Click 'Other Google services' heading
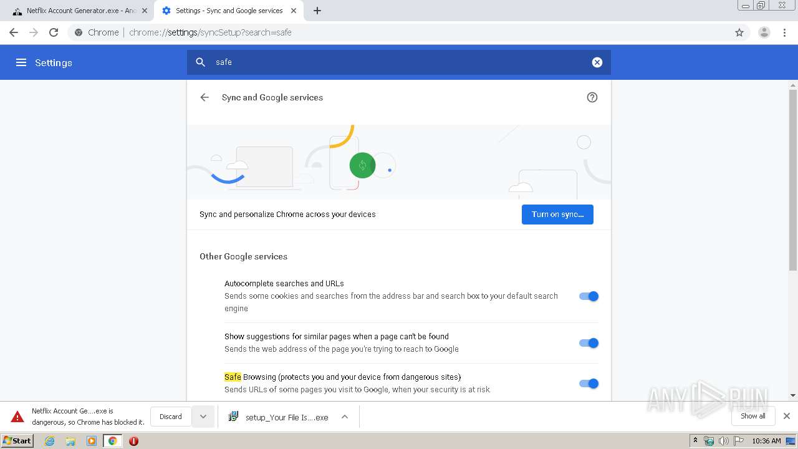The height and width of the screenshot is (449, 798). click(x=243, y=256)
